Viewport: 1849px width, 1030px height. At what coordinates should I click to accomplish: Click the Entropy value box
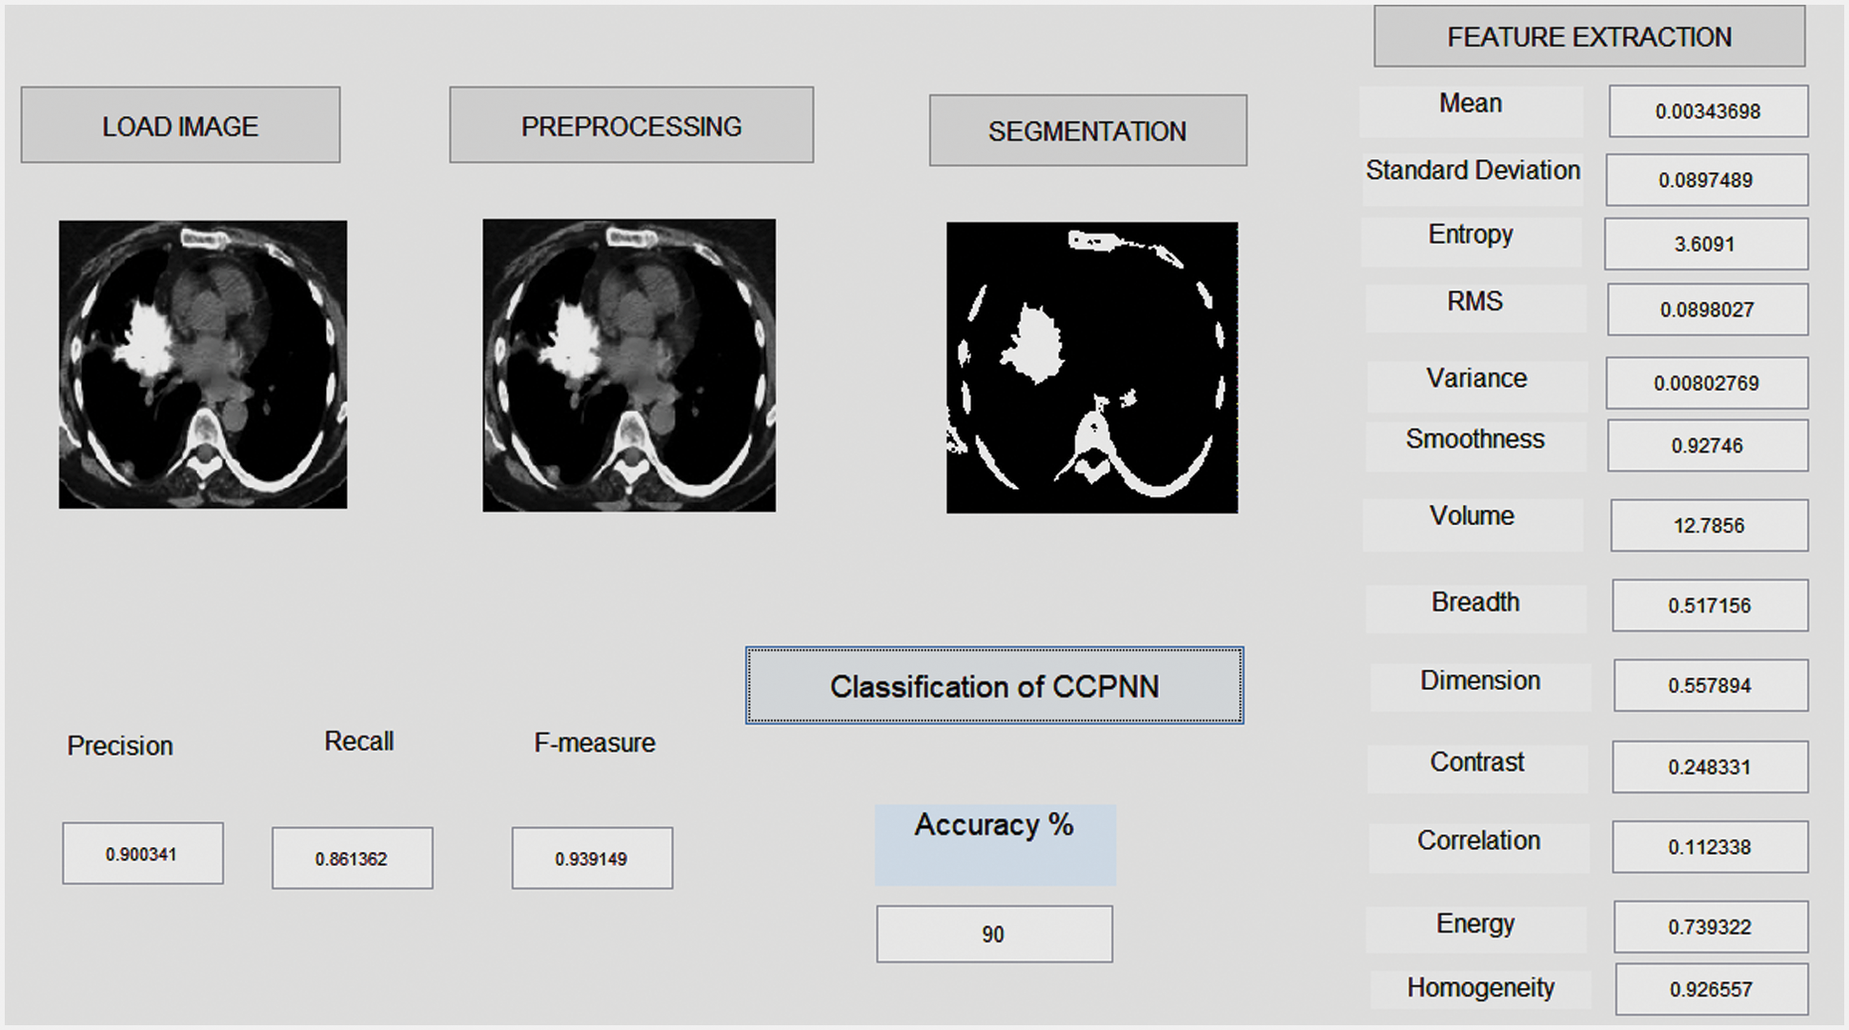coord(1705,244)
